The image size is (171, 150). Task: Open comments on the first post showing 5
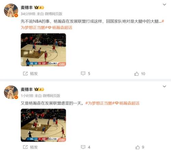pyautogui.click(x=85, y=74)
